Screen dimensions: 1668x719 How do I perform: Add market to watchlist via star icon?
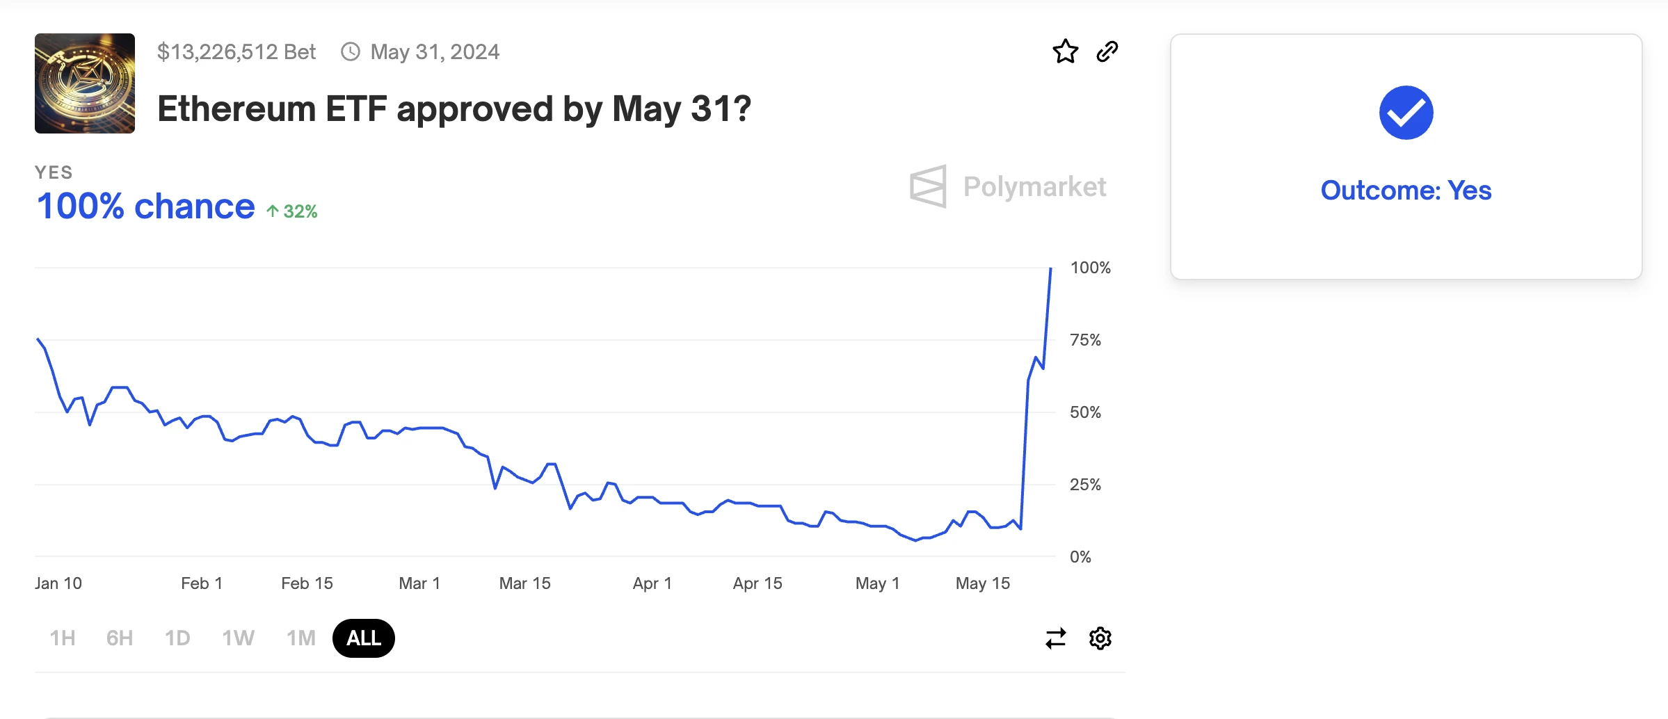coord(1065,52)
